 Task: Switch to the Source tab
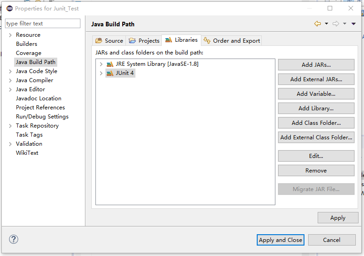tap(109, 40)
